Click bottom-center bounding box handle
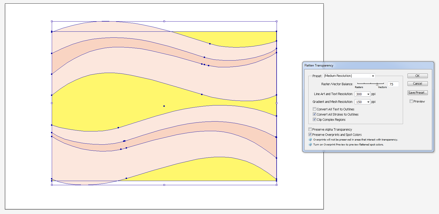The width and height of the screenshot is (439, 214). [164, 185]
